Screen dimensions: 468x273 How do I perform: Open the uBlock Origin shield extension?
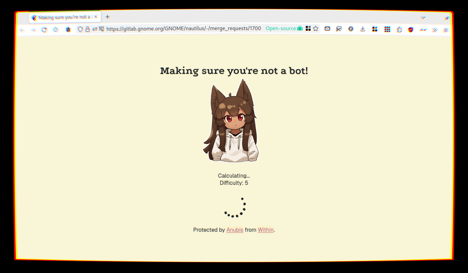coord(411,30)
